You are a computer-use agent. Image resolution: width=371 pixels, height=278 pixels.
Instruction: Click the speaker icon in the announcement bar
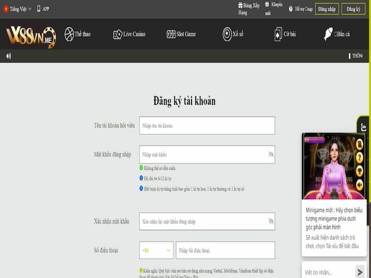[x=8, y=56]
